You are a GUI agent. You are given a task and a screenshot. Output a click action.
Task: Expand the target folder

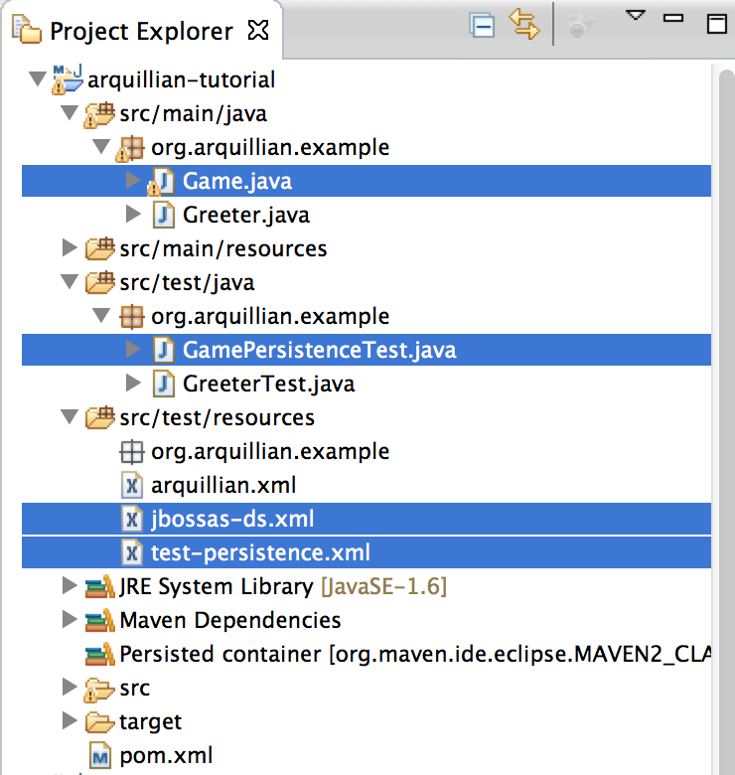point(70,720)
